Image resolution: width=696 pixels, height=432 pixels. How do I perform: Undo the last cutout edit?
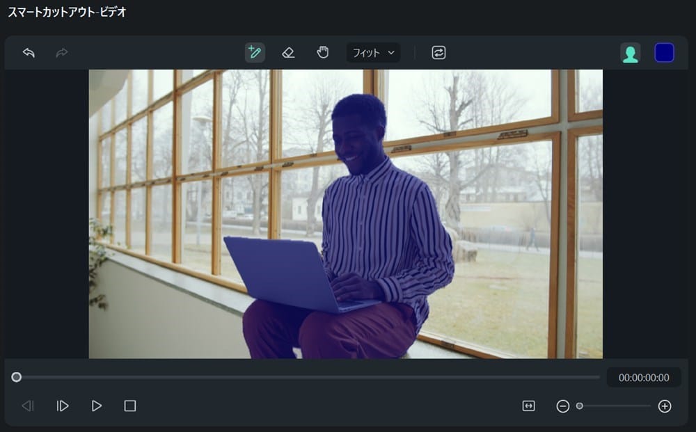point(28,52)
